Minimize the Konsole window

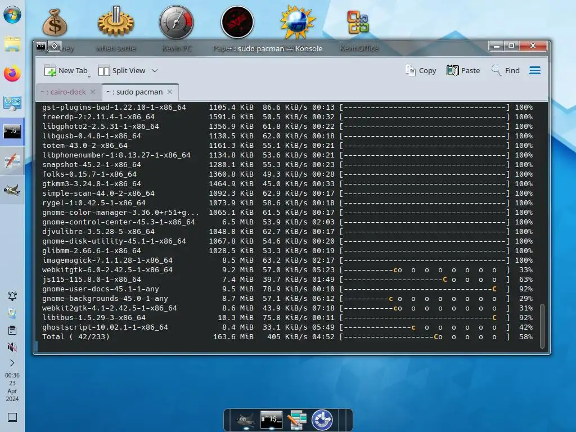click(x=497, y=46)
